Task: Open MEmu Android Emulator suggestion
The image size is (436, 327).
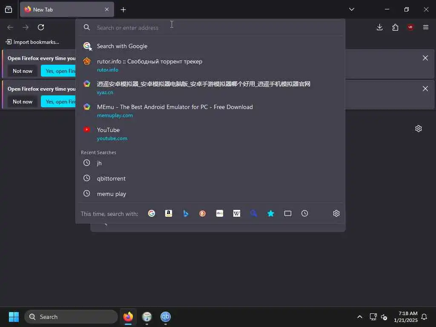Action: pos(210,111)
